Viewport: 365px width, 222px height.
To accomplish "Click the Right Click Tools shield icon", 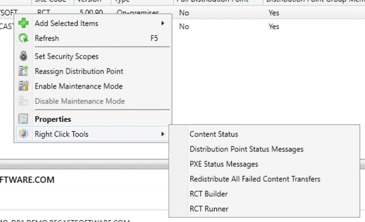I will point(24,134).
